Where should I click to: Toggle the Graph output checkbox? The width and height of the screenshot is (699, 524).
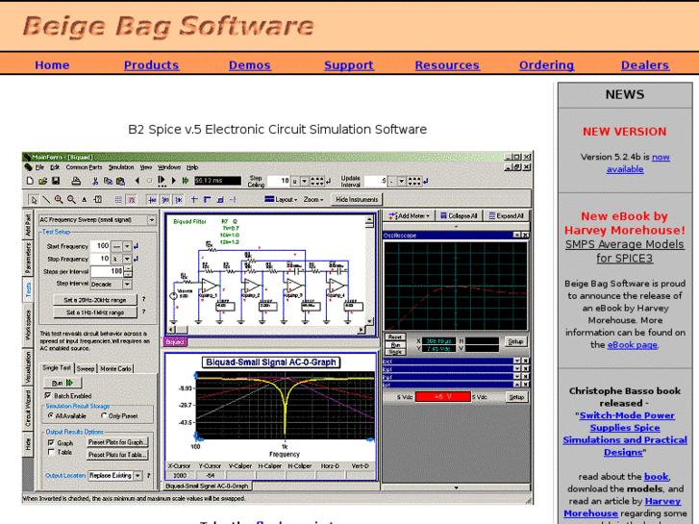pyautogui.click(x=50, y=443)
